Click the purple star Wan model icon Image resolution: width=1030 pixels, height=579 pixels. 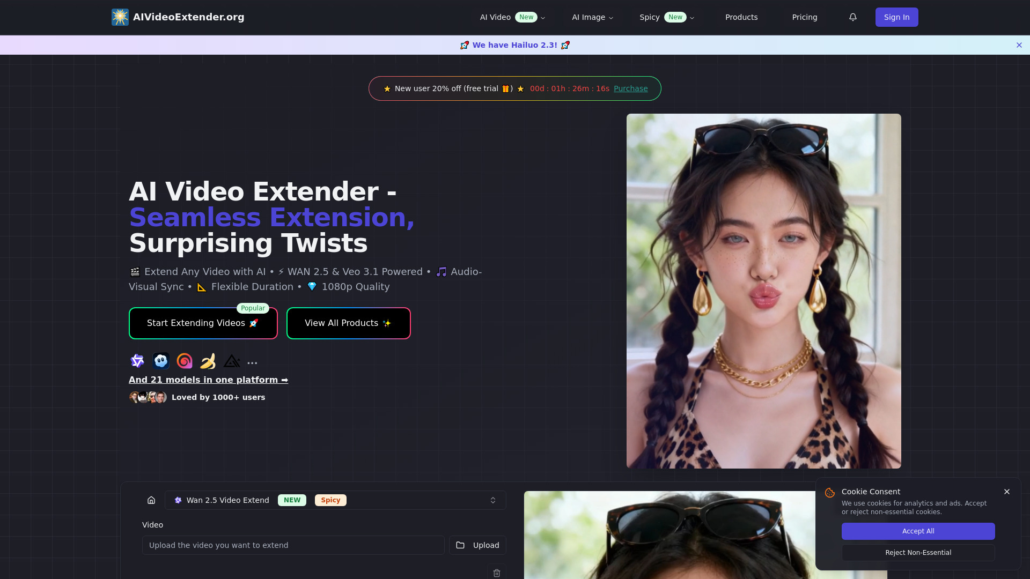(x=137, y=361)
